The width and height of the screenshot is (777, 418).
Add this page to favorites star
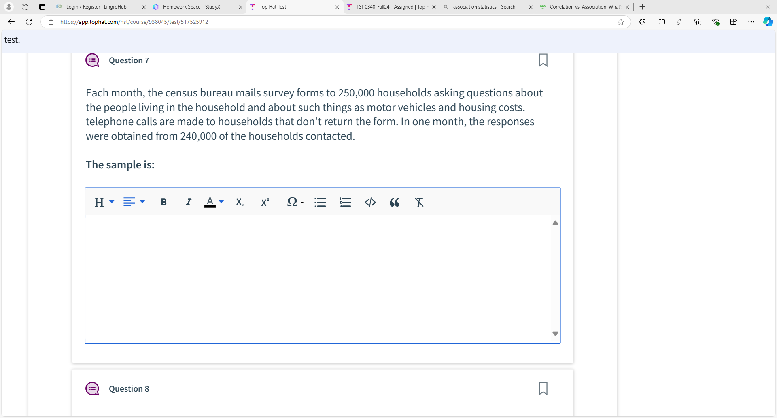621,22
